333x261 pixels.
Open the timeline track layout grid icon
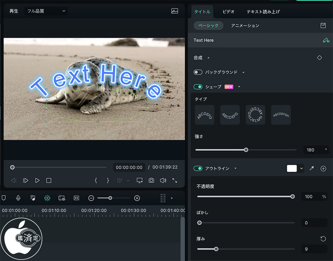[163, 198]
